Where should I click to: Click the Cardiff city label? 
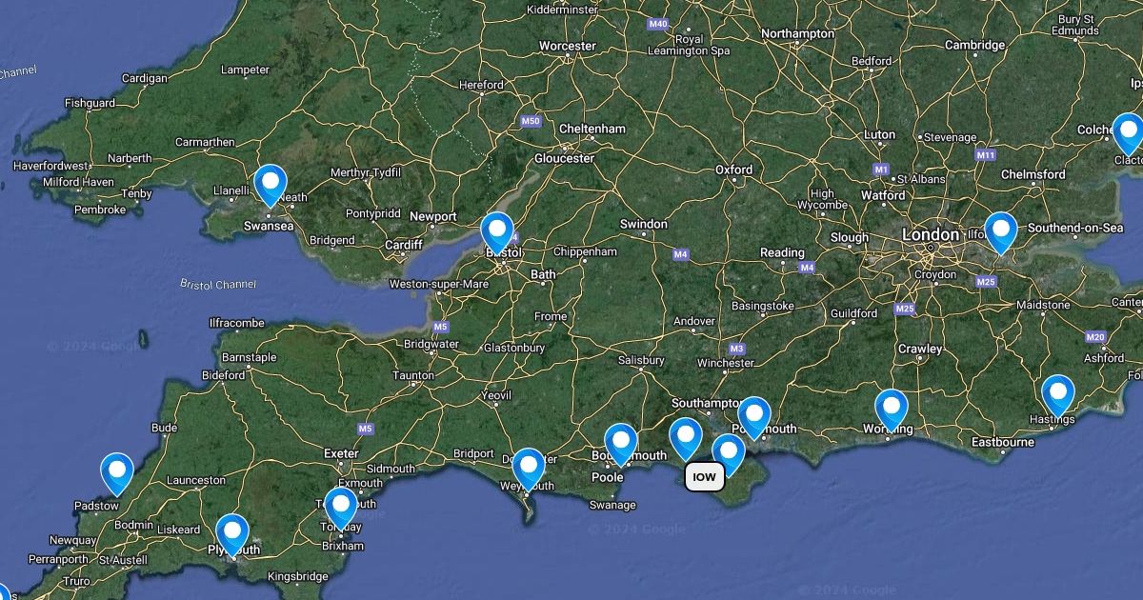(404, 245)
